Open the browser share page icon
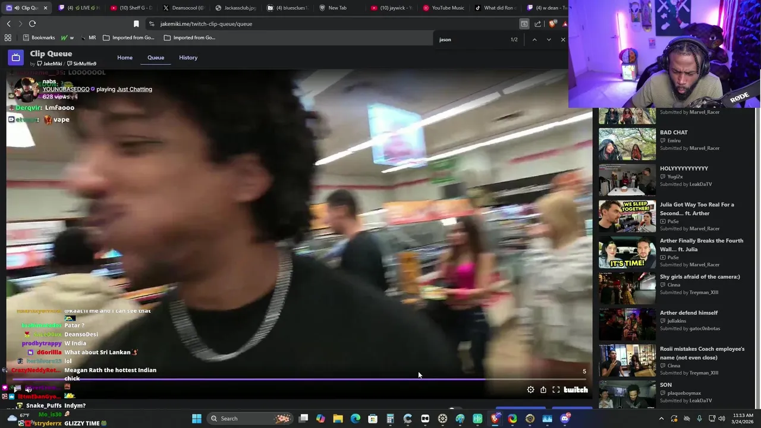This screenshot has width=761, height=428. click(x=538, y=24)
